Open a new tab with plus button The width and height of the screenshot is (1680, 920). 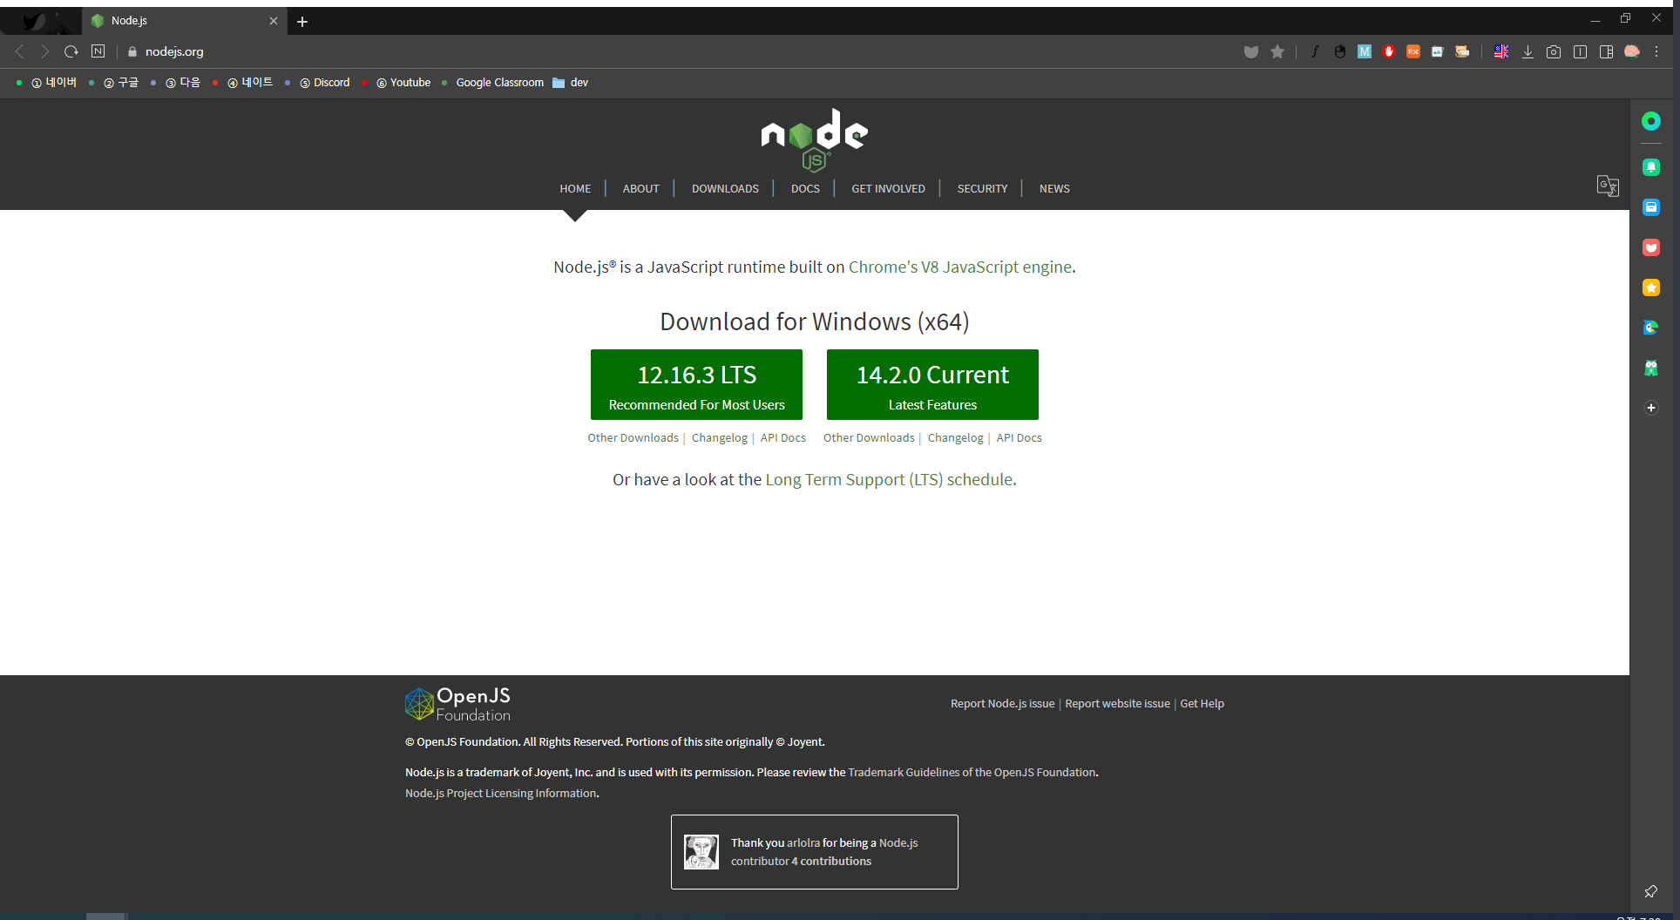click(x=302, y=22)
